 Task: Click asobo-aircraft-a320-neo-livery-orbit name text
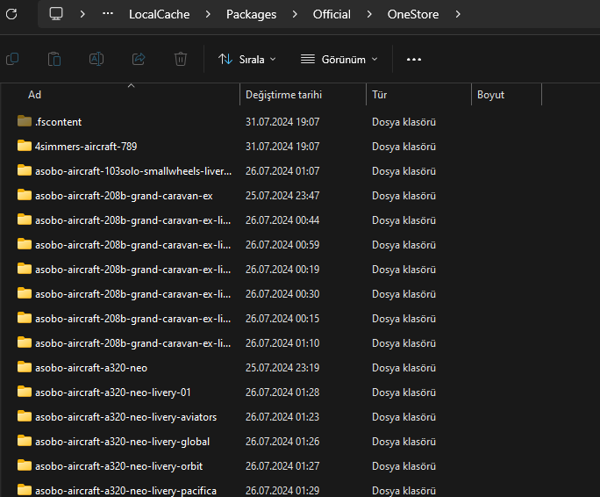pos(118,466)
